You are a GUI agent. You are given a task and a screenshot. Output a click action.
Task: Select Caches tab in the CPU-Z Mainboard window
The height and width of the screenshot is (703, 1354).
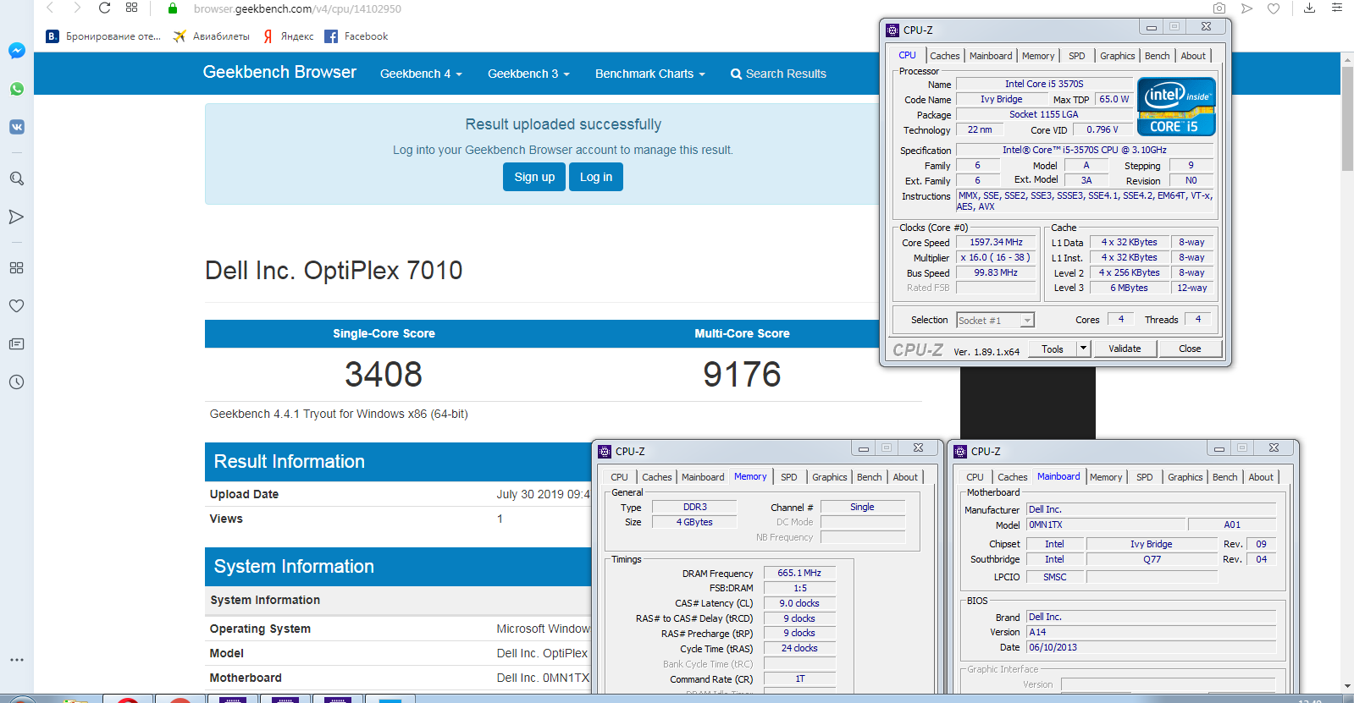pos(1012,477)
